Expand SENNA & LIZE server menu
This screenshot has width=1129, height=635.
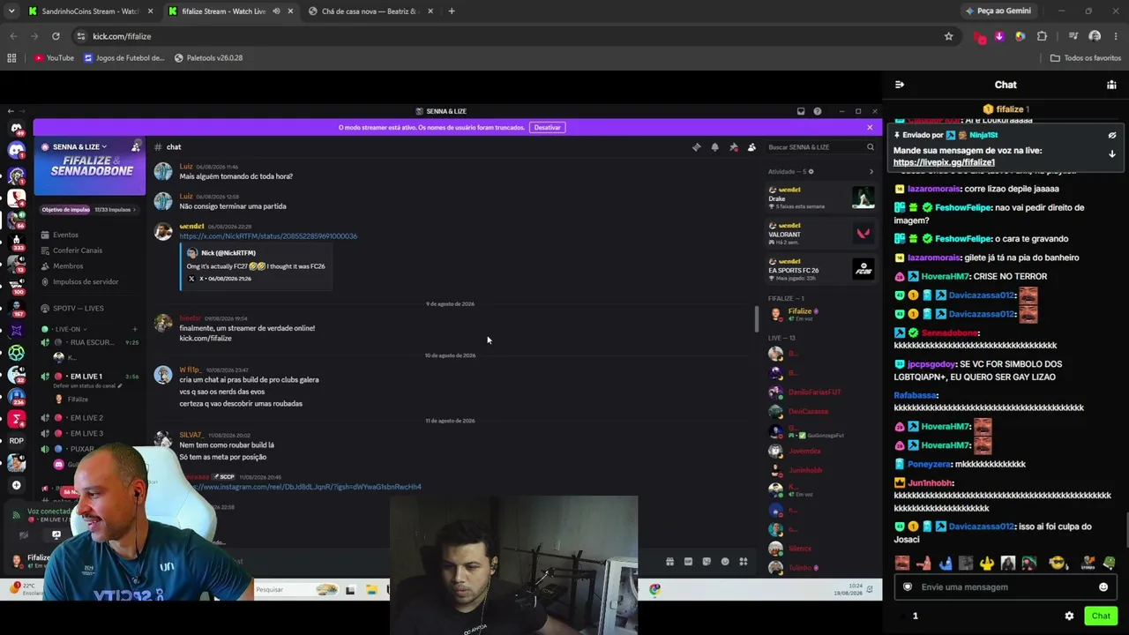79,146
